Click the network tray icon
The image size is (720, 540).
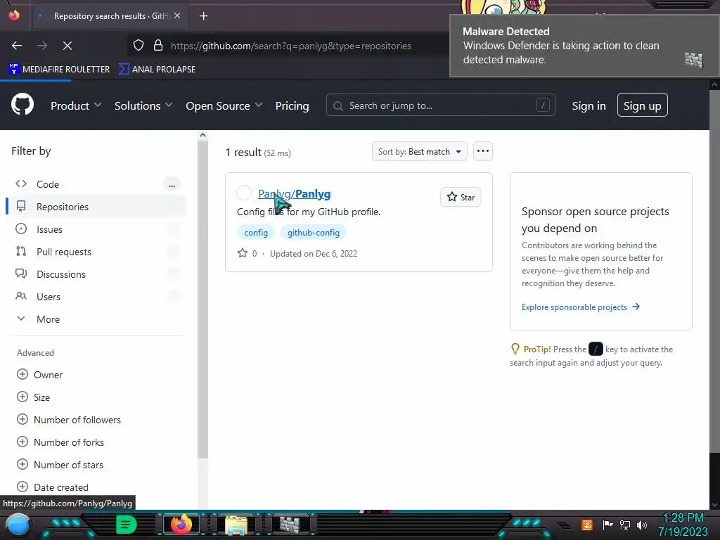(625, 525)
